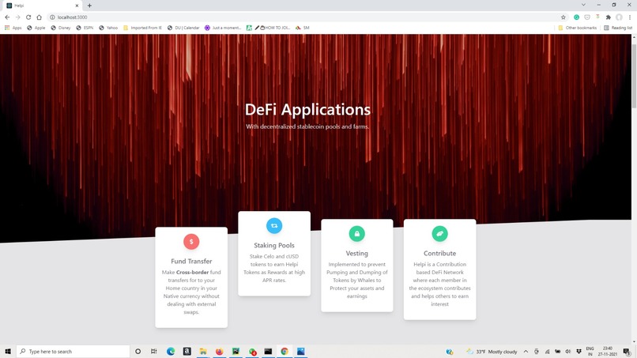The width and height of the screenshot is (637, 358).
Task: Click the taskbar search box
Action: (x=73, y=351)
